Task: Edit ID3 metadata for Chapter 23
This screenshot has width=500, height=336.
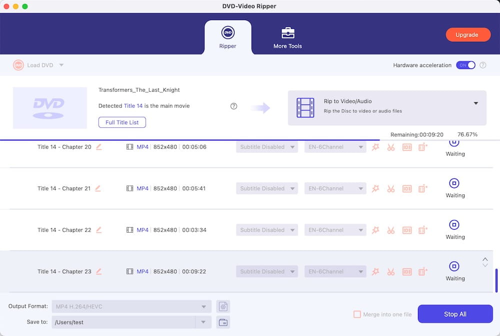Action: tap(407, 272)
